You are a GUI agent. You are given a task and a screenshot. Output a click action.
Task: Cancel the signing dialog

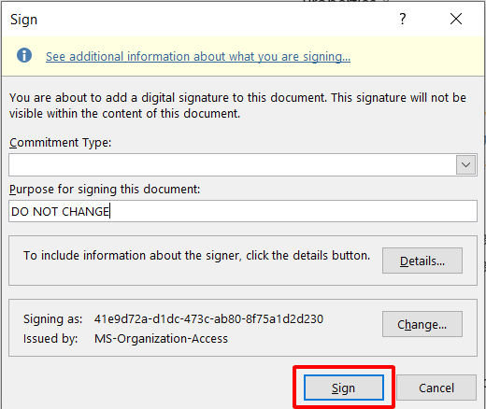436,388
